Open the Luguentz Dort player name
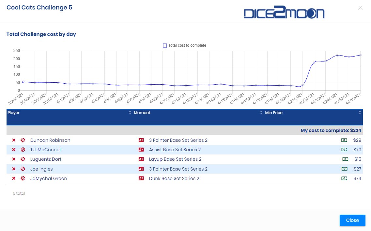Image resolution: width=371 pixels, height=231 pixels. 46,159
